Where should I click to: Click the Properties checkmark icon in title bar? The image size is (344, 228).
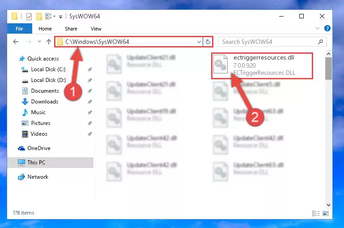pyautogui.click(x=29, y=17)
